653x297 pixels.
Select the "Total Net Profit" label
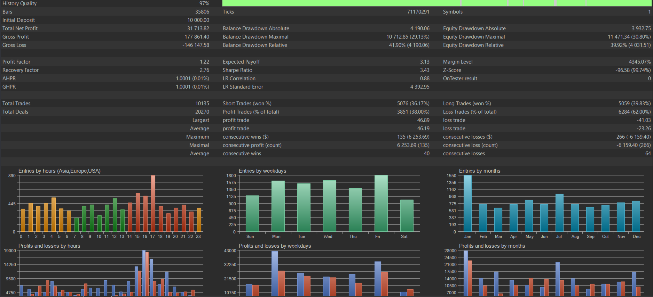click(20, 28)
